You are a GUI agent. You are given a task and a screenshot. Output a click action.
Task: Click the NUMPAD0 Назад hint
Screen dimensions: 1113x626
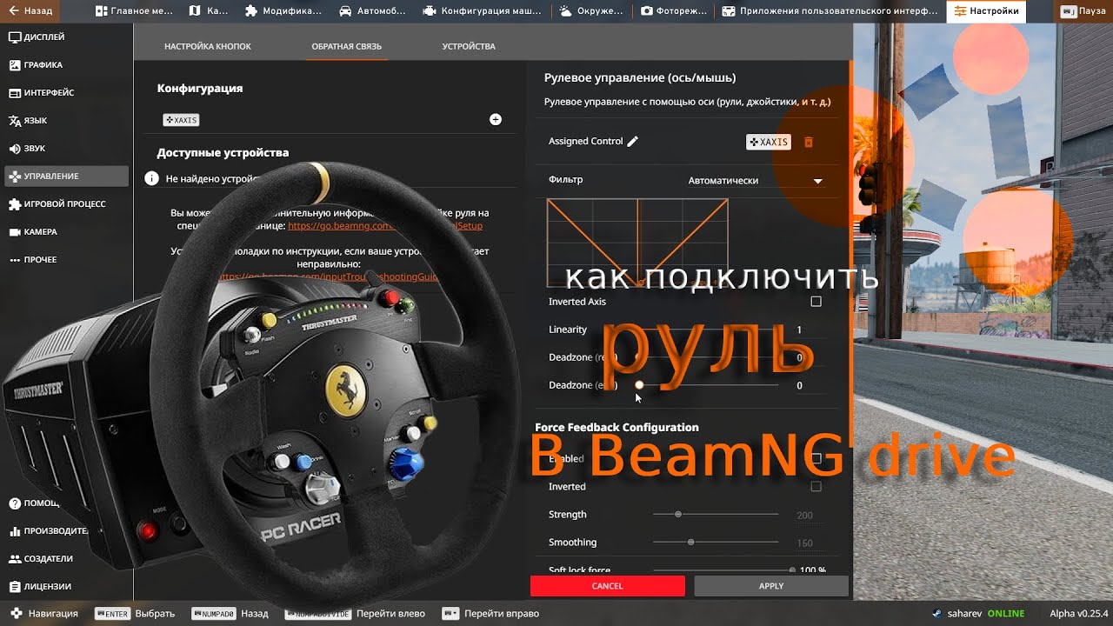(x=230, y=613)
